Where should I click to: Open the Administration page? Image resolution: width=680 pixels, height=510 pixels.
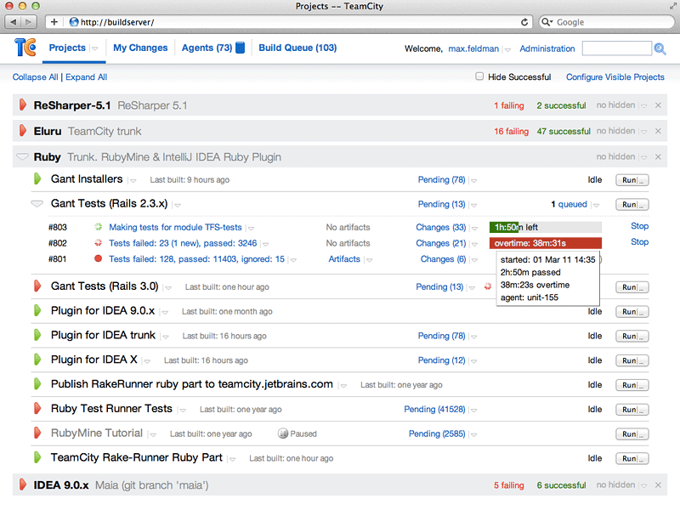point(547,48)
